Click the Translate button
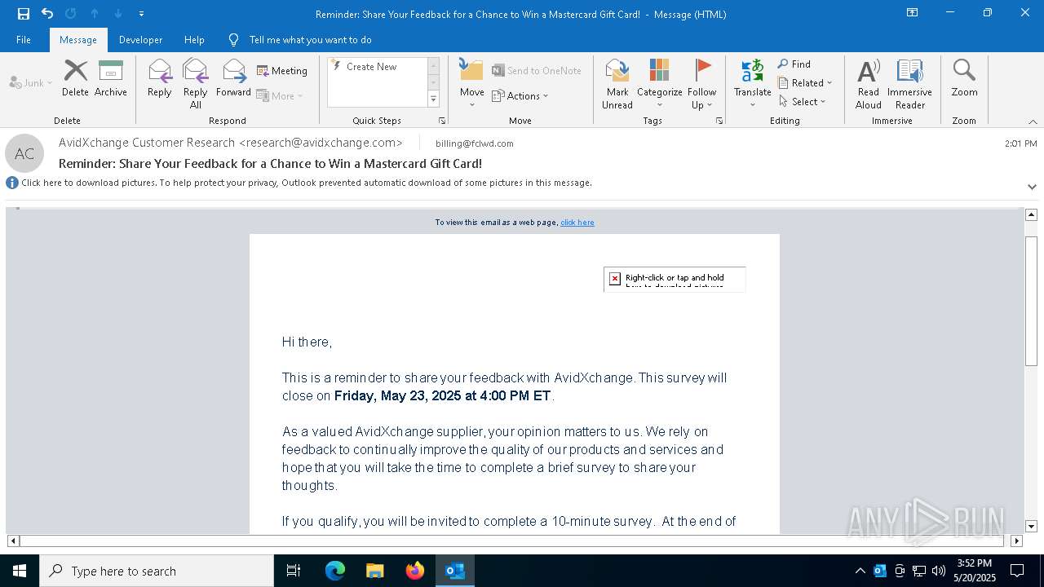The width and height of the screenshot is (1044, 587). point(753,83)
